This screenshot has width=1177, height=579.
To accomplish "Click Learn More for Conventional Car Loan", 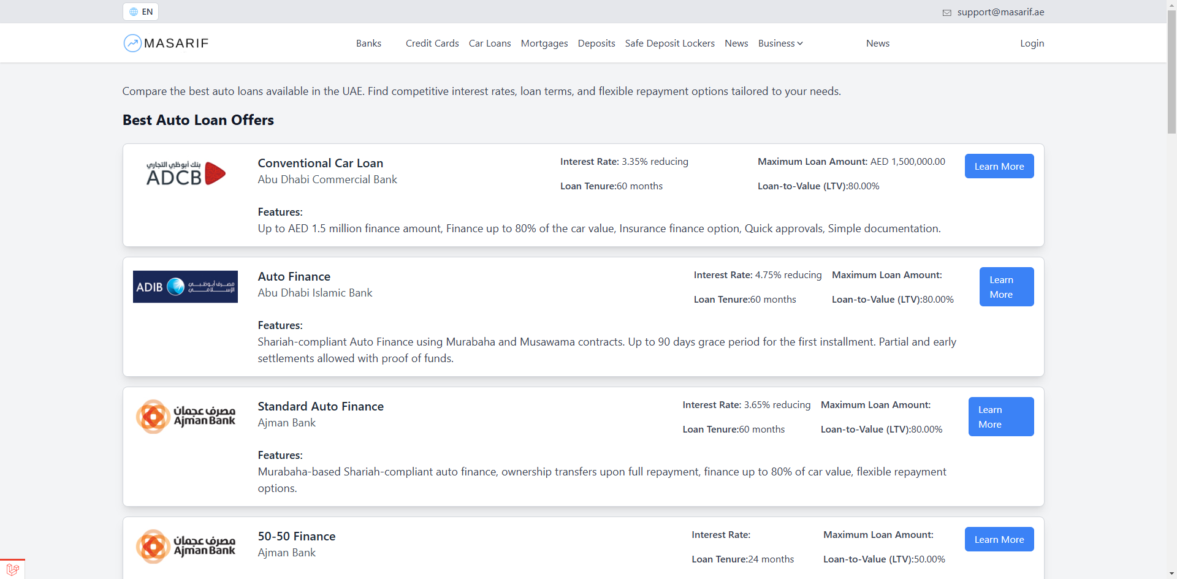I will 999,166.
